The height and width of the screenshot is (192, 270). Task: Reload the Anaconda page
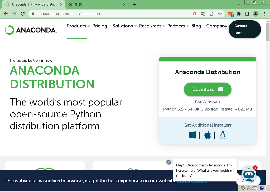point(23,14)
